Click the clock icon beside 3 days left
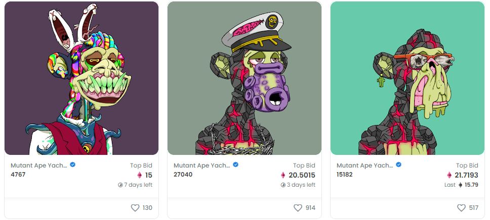This screenshot has height=220, width=490. [x=283, y=185]
